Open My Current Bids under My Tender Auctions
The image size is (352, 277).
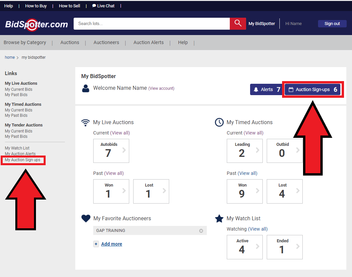[19, 131]
